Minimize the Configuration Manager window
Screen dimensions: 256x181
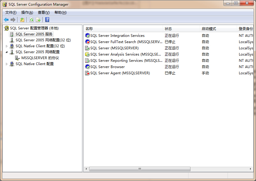(228, 3)
